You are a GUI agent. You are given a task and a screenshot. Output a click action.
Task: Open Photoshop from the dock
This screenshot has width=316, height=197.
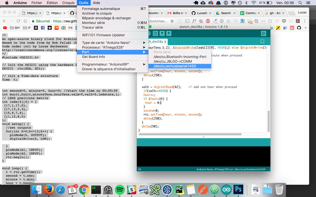[238, 189]
